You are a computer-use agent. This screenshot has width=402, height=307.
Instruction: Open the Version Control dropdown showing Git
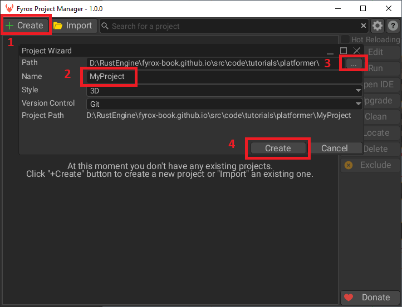(x=224, y=103)
